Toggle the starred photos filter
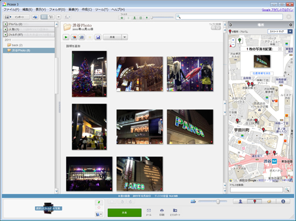 click(122, 18)
